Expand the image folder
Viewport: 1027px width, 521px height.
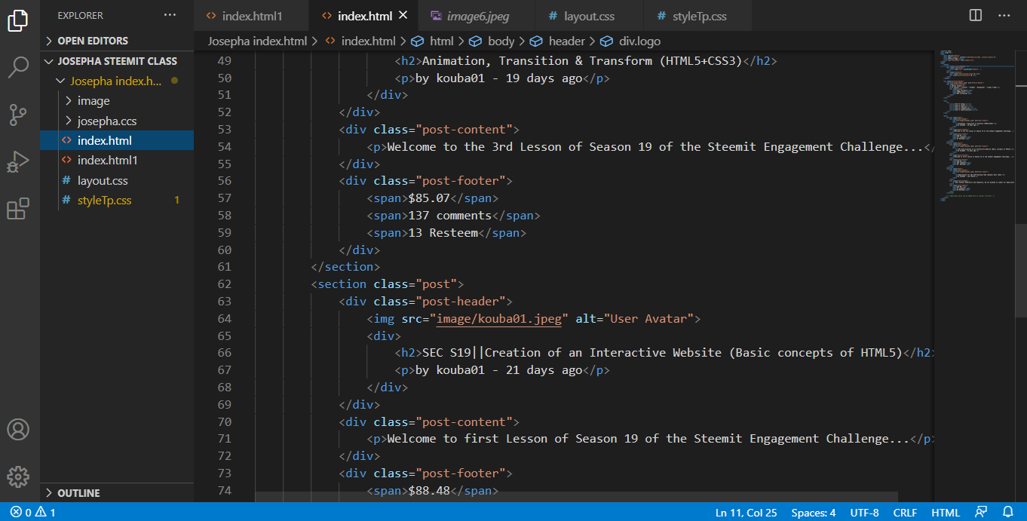pyautogui.click(x=117, y=100)
